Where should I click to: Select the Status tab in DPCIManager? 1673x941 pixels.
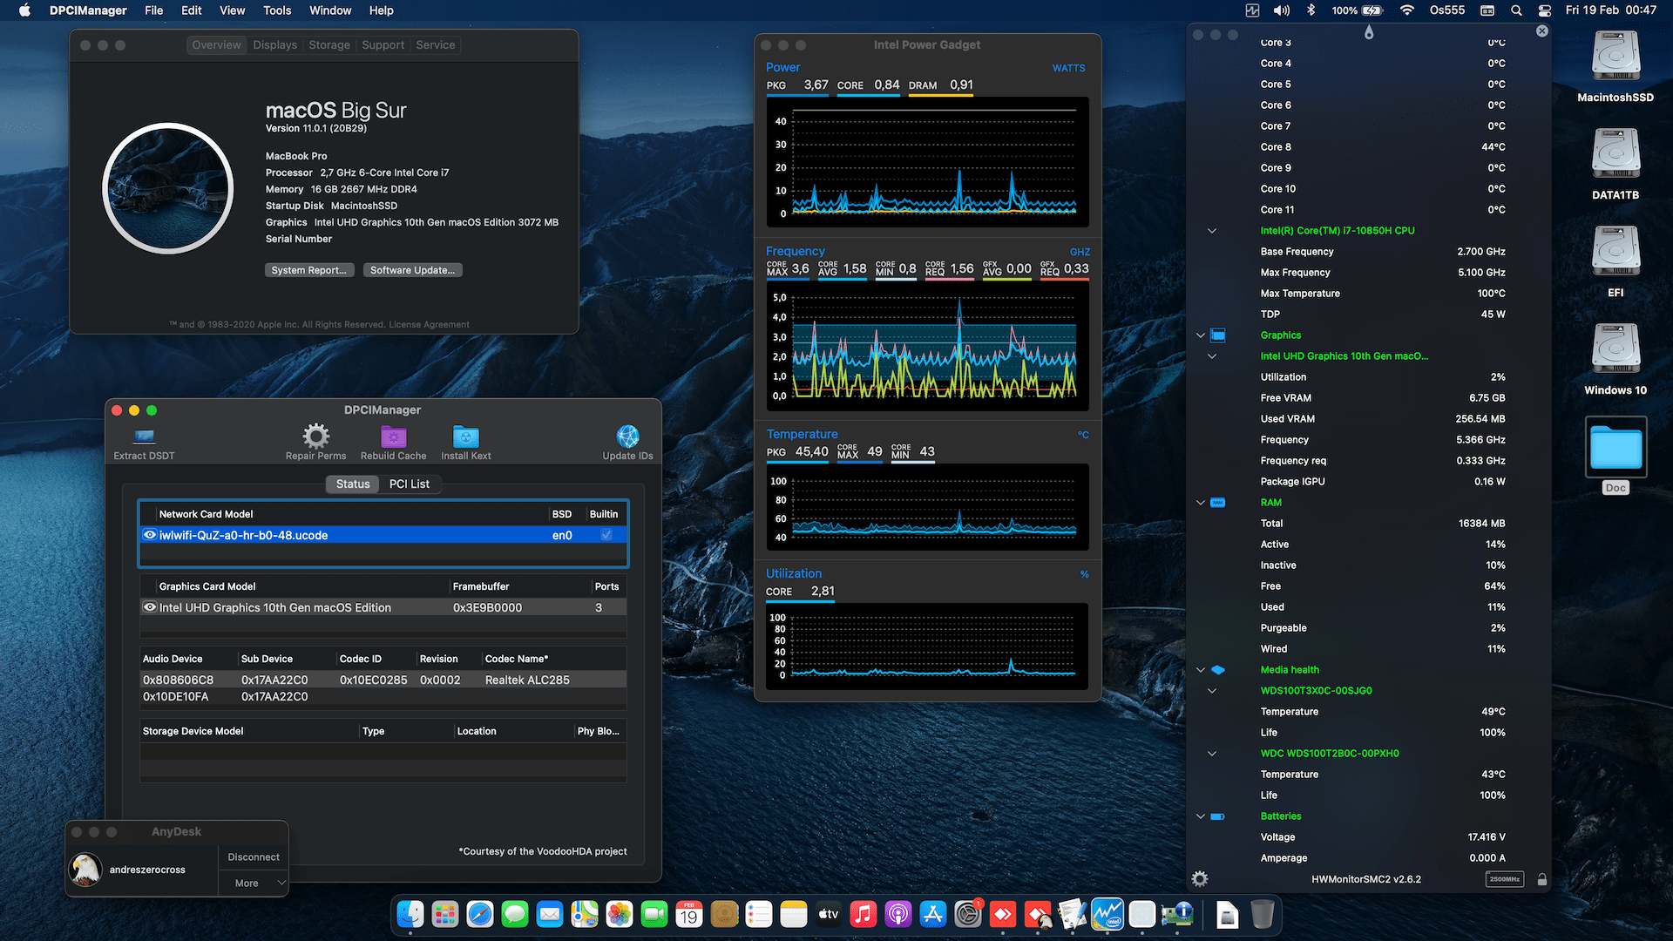click(353, 484)
